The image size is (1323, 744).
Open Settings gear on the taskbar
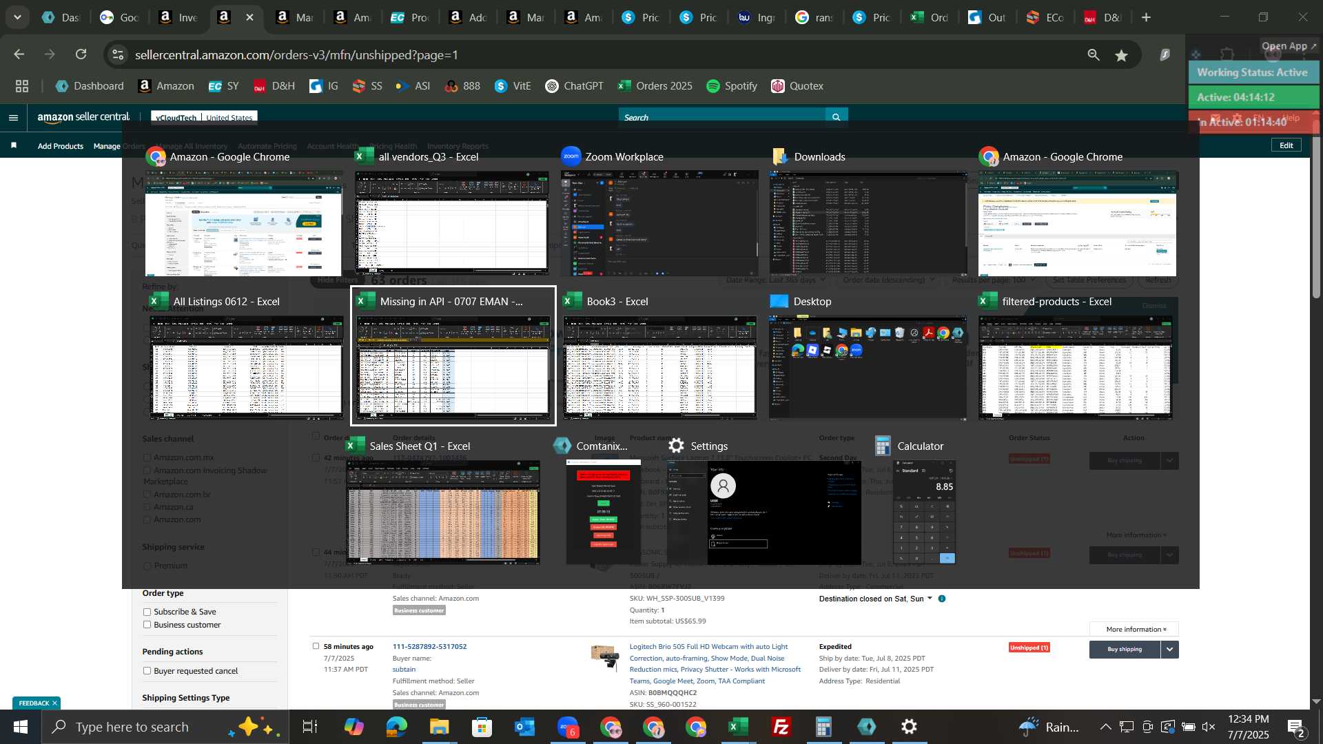[x=909, y=727]
